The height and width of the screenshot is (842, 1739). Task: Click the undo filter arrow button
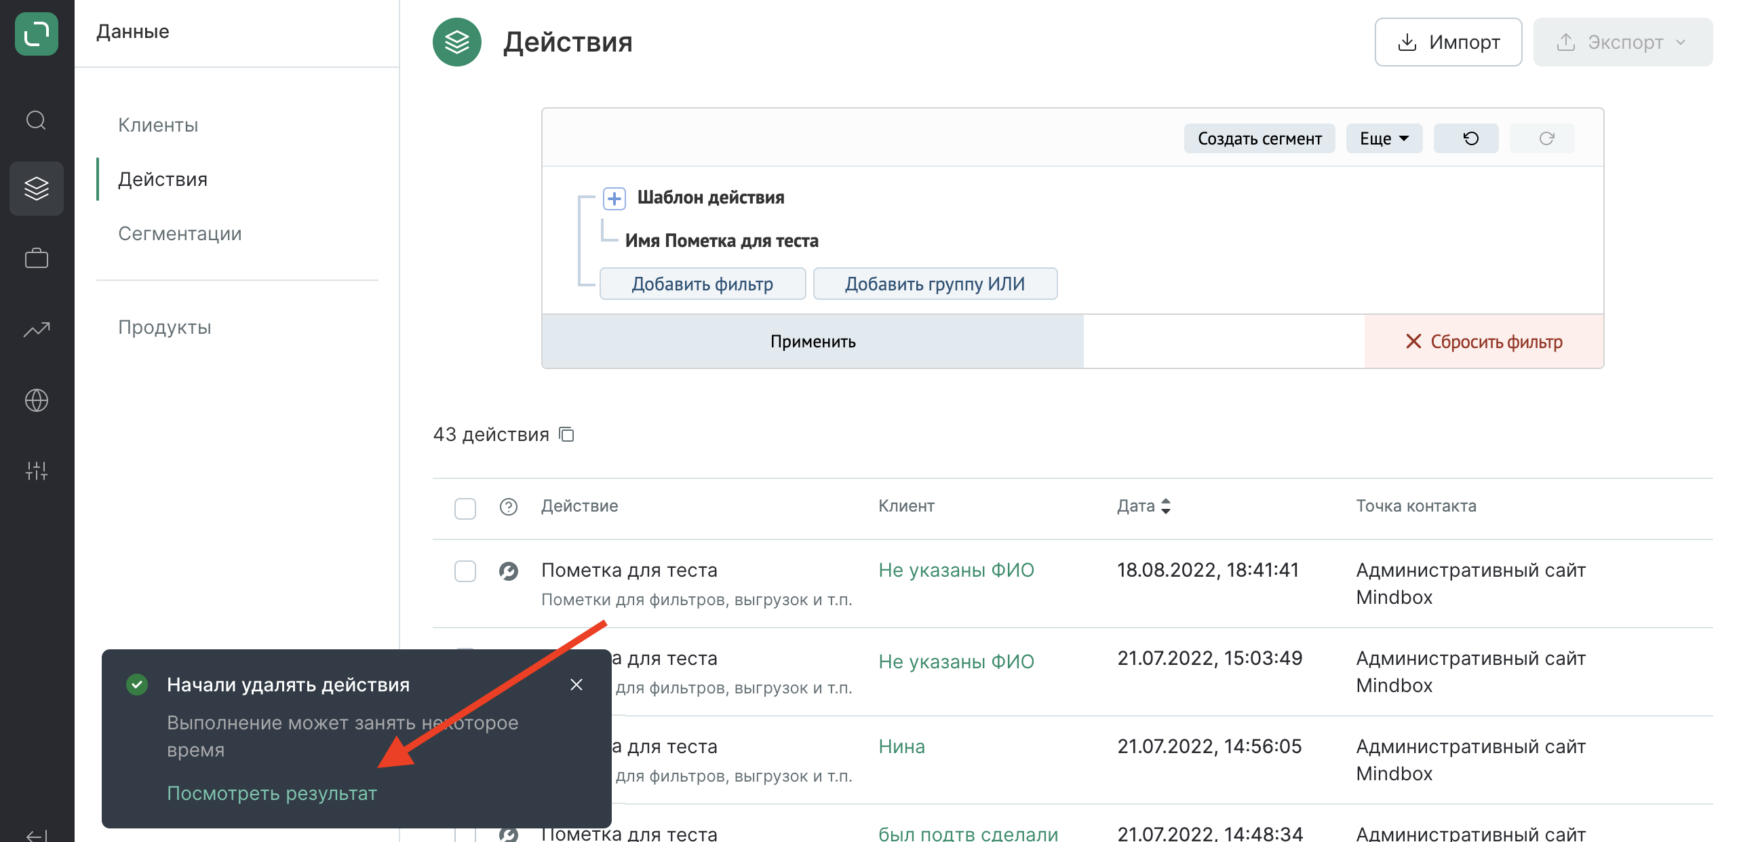click(1466, 138)
